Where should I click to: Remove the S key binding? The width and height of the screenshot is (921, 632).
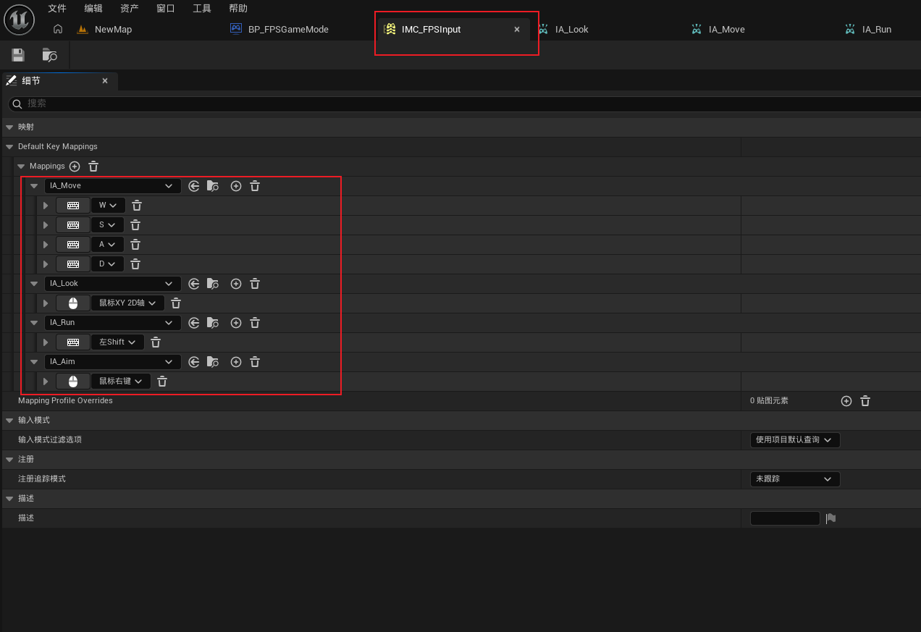(135, 225)
